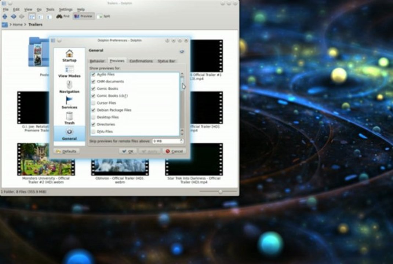Click the zoom slider handle in Dolphin's status bar

[220, 192]
